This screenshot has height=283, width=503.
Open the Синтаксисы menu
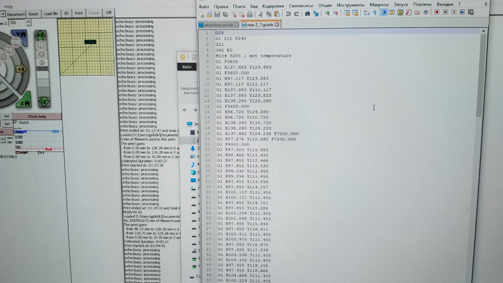301,6
